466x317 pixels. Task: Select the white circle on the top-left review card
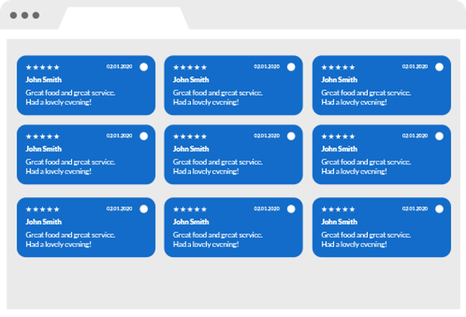144,67
